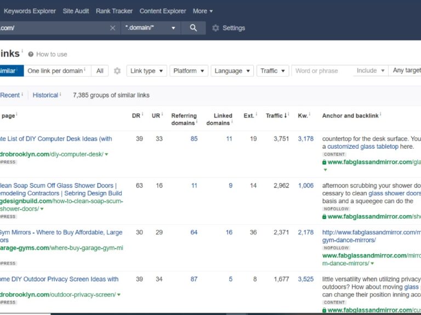Open Keywords Explorer
This screenshot has width=421, height=315.
pos(30,11)
